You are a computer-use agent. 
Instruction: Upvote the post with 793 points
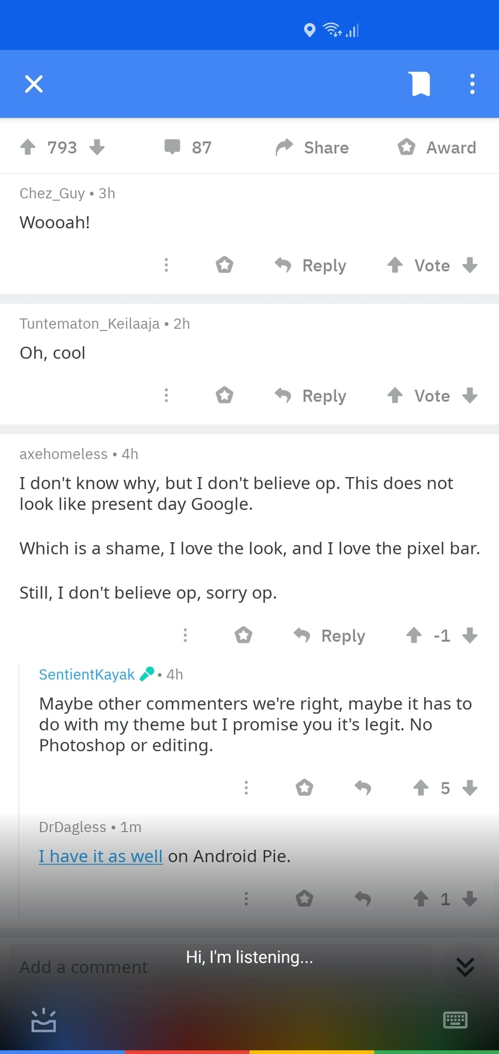tap(28, 147)
